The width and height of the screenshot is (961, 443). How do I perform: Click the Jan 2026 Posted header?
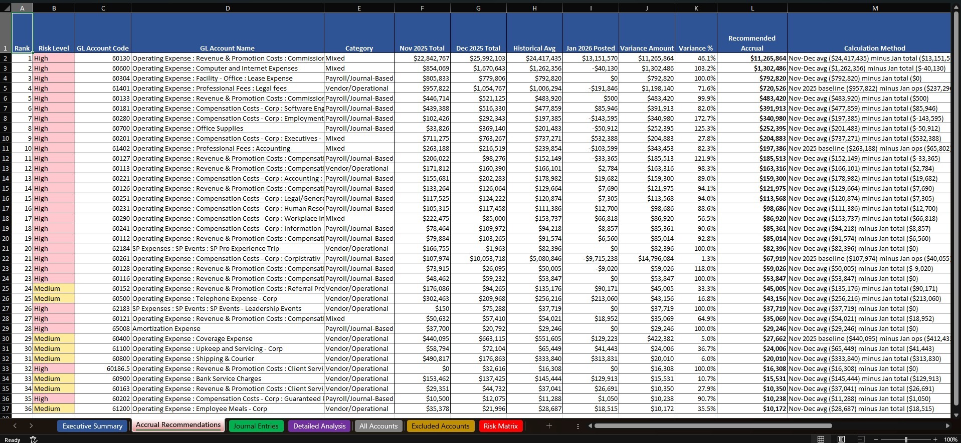591,33
